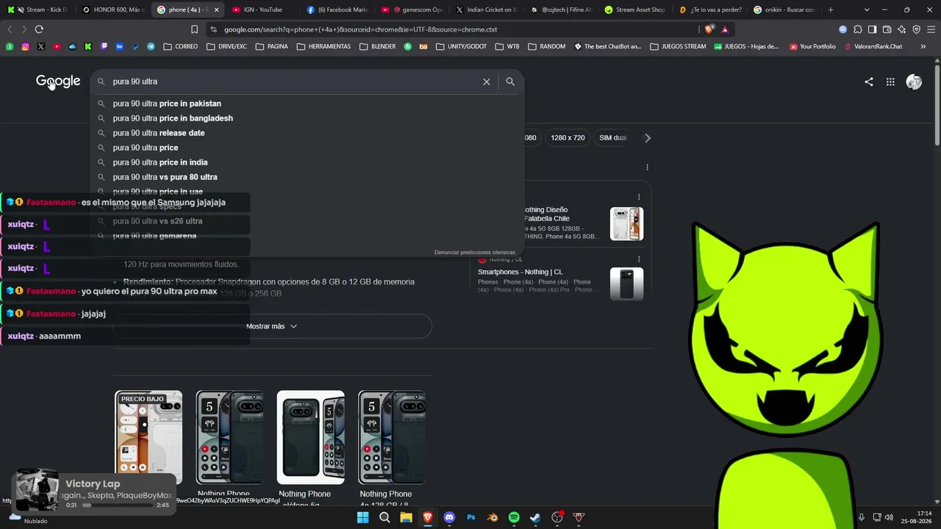Screen dimensions: 941x529
Task: Clear the search box with the X icon
Action: point(487,82)
